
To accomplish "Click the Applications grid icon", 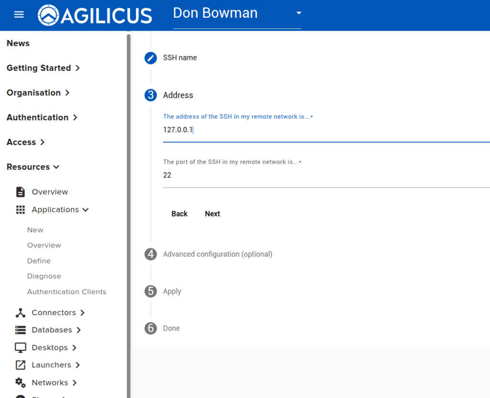I will [x=21, y=210].
